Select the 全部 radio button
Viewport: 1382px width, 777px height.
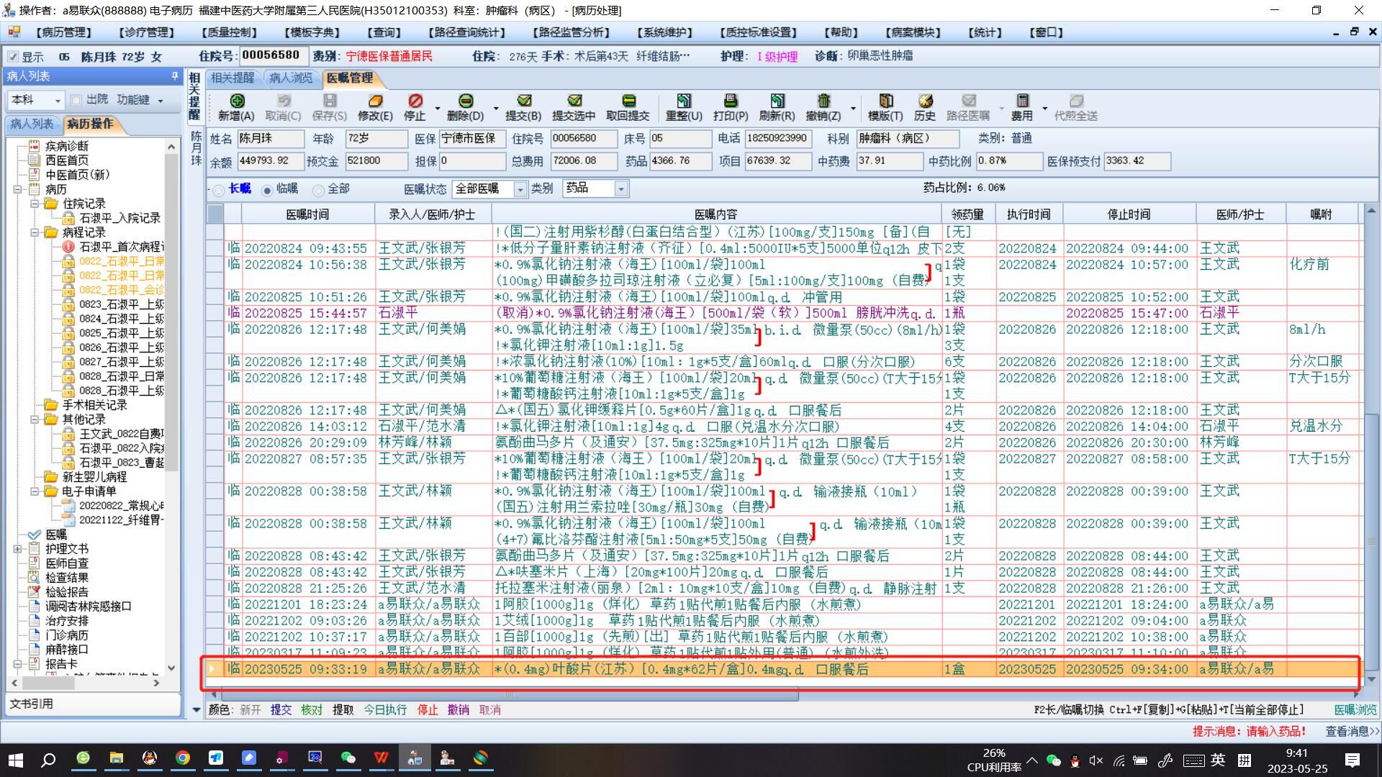318,190
